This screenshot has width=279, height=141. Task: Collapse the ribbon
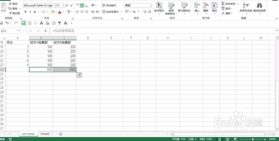click(x=276, y=18)
